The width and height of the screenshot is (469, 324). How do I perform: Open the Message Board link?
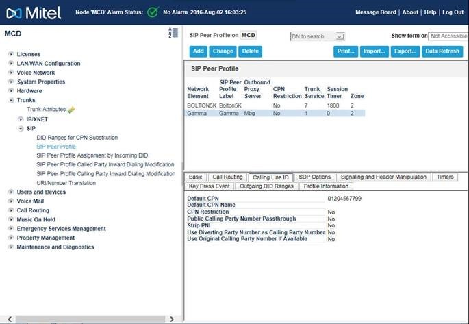click(x=376, y=12)
